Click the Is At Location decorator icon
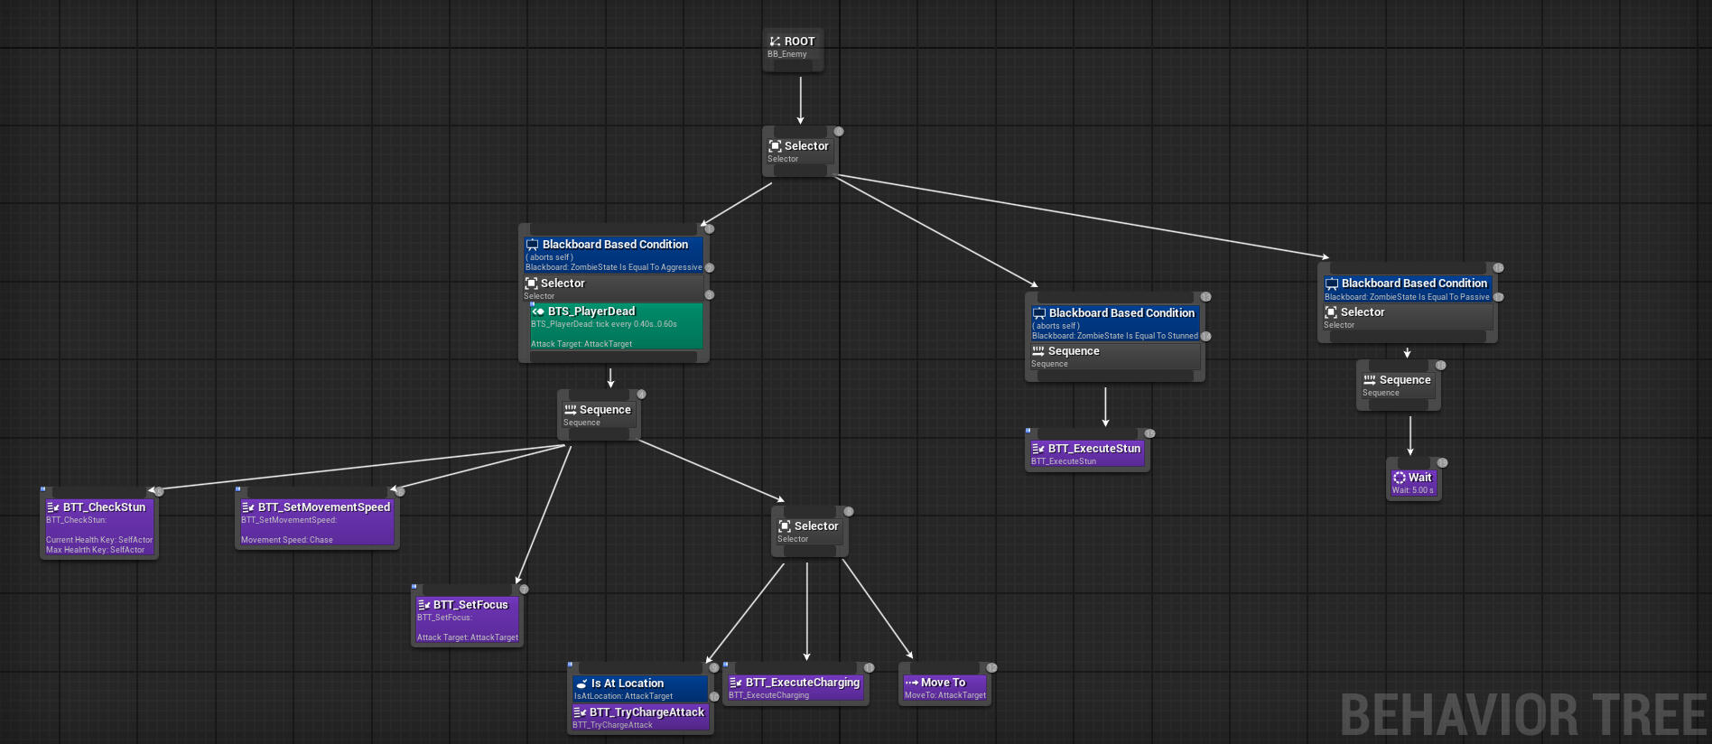 pyautogui.click(x=582, y=684)
